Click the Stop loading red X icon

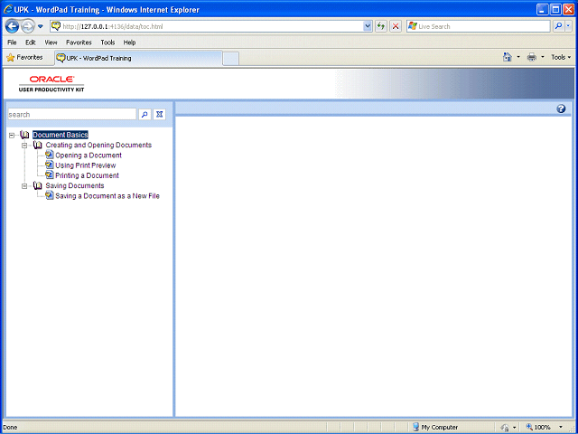[x=396, y=26]
